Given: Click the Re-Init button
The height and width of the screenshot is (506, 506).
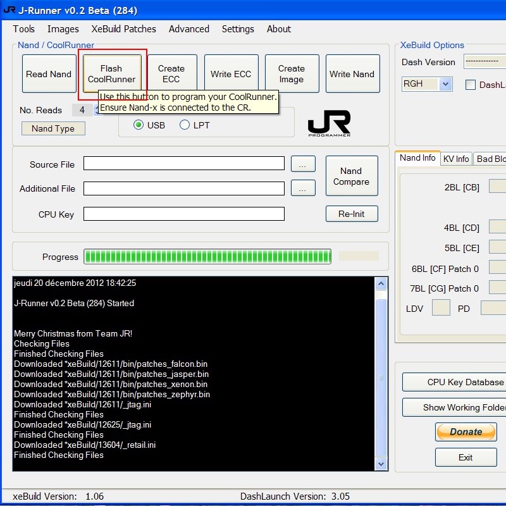Looking at the screenshot, I should 352,214.
